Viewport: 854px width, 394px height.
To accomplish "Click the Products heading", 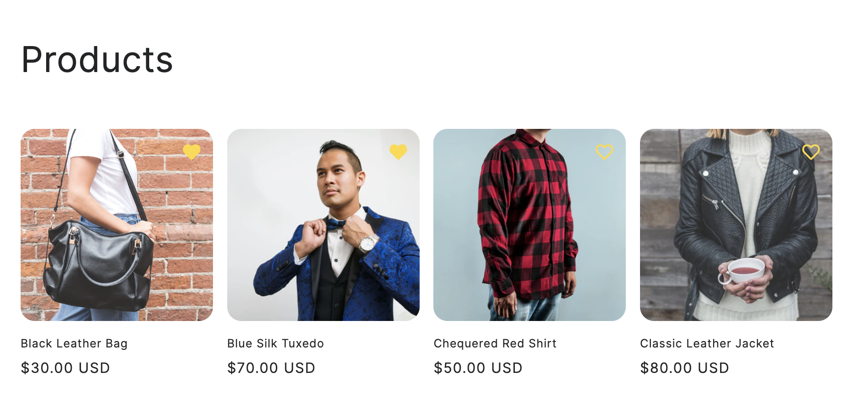I will [x=97, y=60].
